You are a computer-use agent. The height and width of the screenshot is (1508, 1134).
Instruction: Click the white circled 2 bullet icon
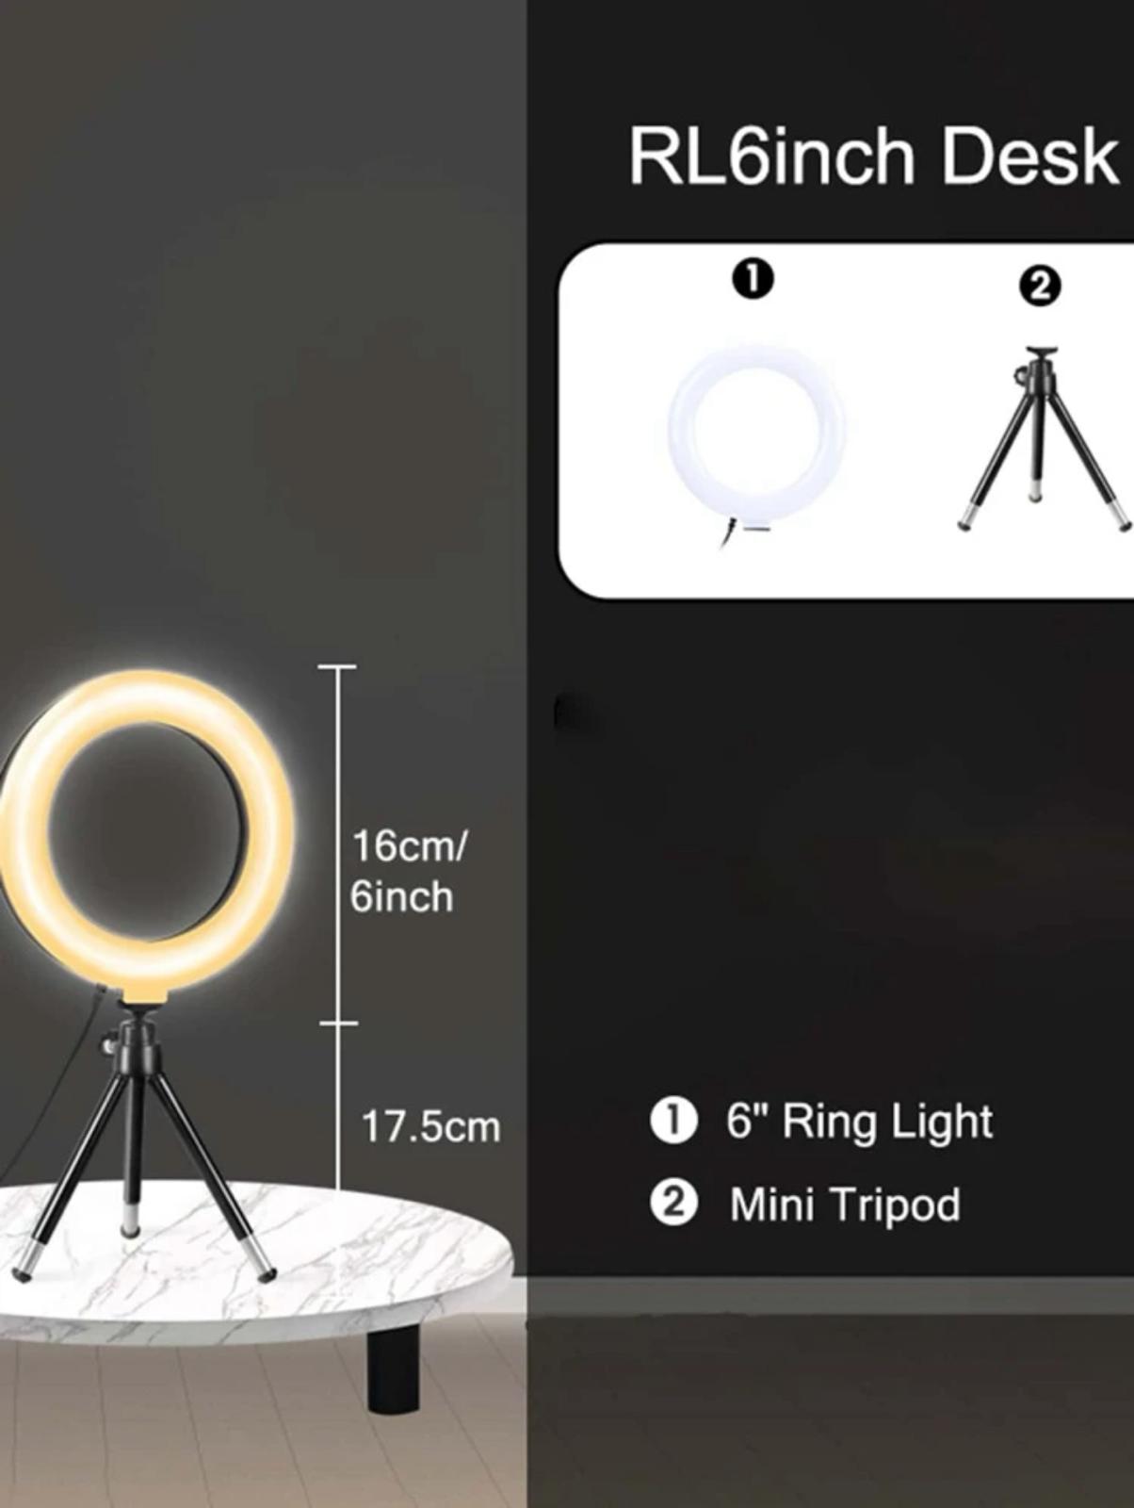point(673,1204)
